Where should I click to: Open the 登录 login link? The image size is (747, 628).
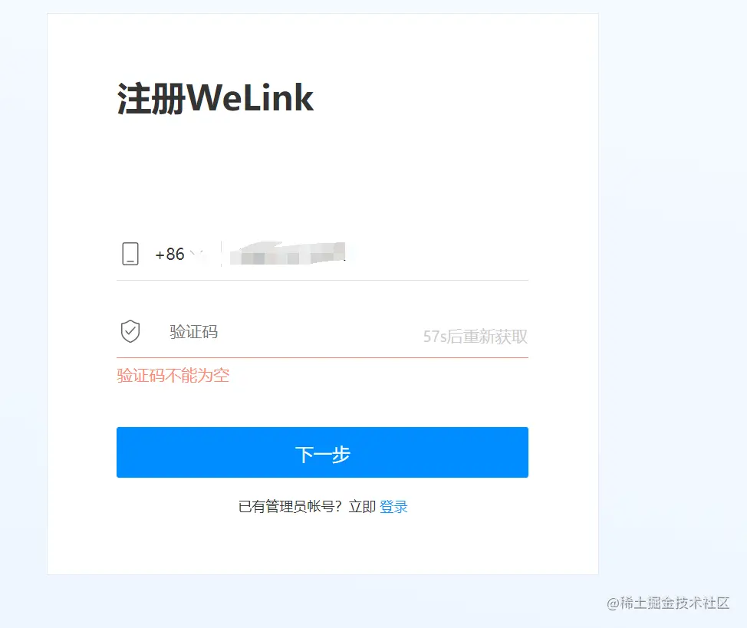393,507
